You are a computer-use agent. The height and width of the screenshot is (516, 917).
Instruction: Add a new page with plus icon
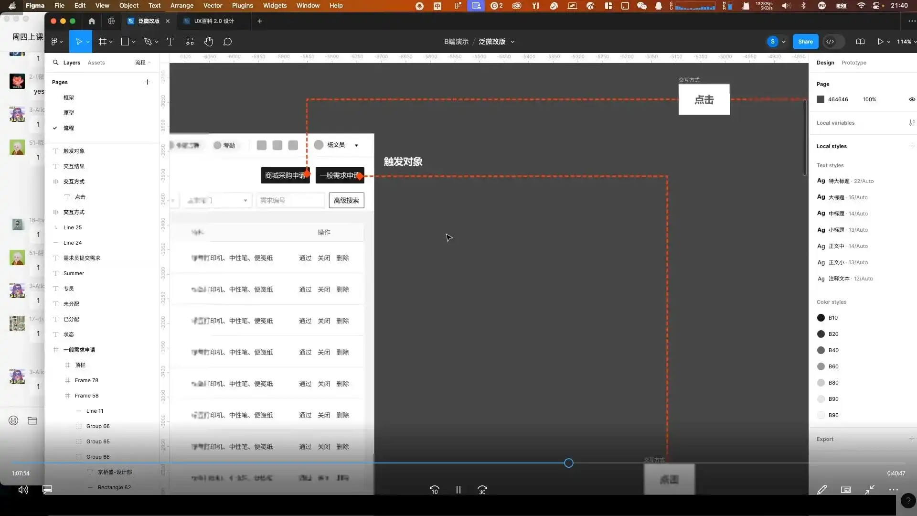(x=147, y=82)
